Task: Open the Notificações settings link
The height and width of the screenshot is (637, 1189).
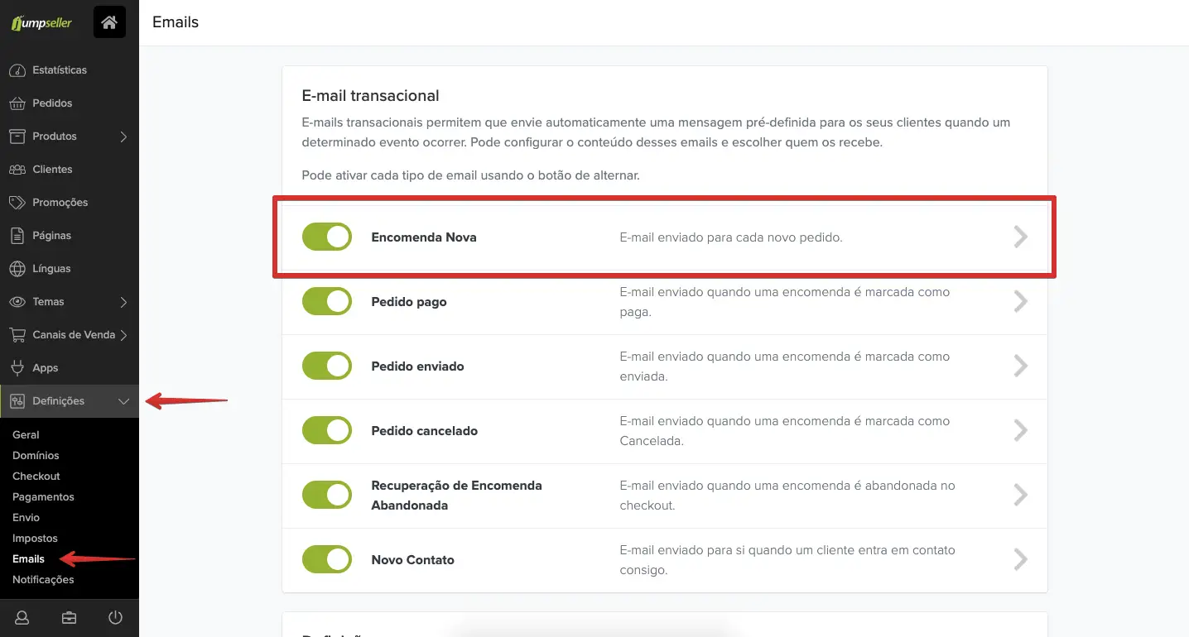Action: click(43, 580)
